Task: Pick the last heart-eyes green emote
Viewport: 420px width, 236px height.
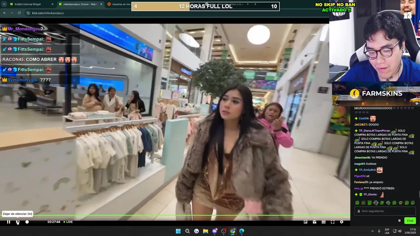Action: tap(413, 203)
